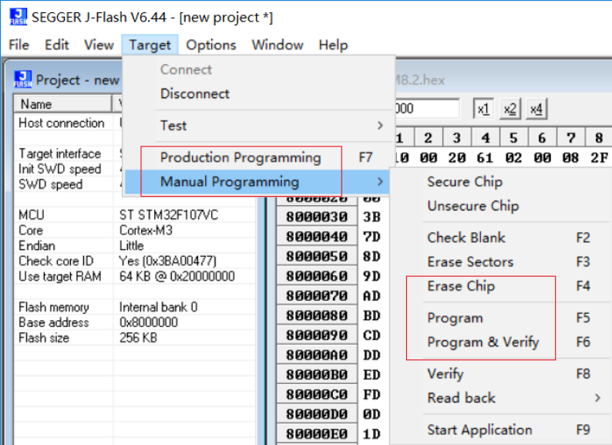Open the Help menu

tap(333, 45)
